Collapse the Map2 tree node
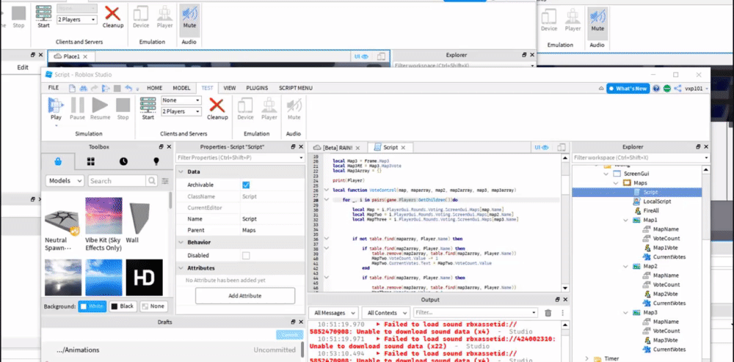 coord(626,266)
